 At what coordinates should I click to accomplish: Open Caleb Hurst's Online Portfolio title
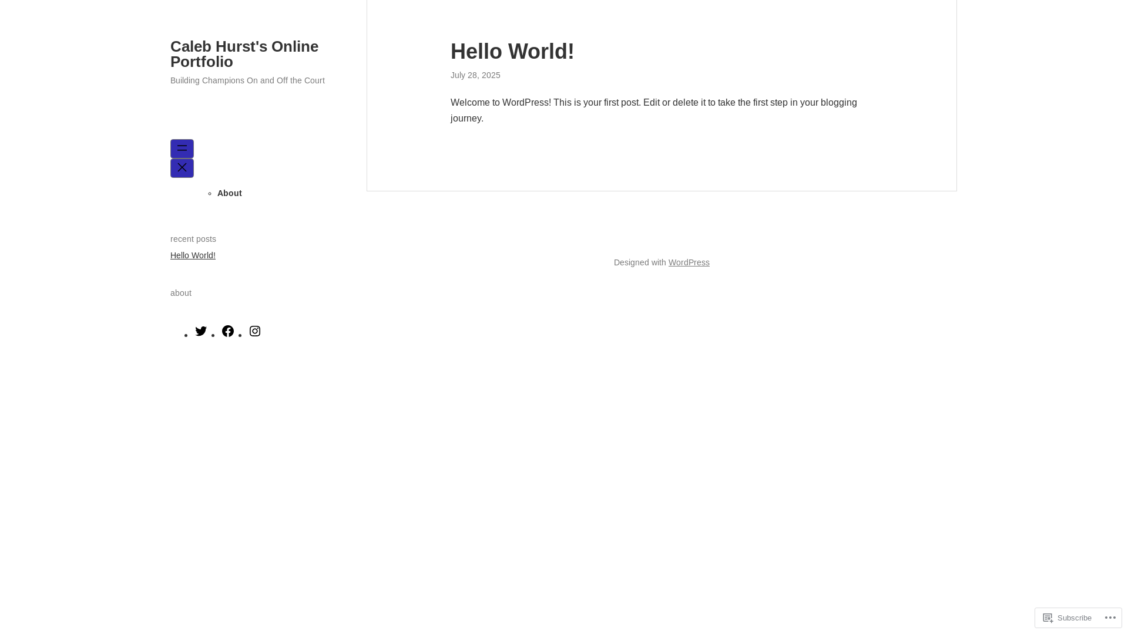click(244, 54)
